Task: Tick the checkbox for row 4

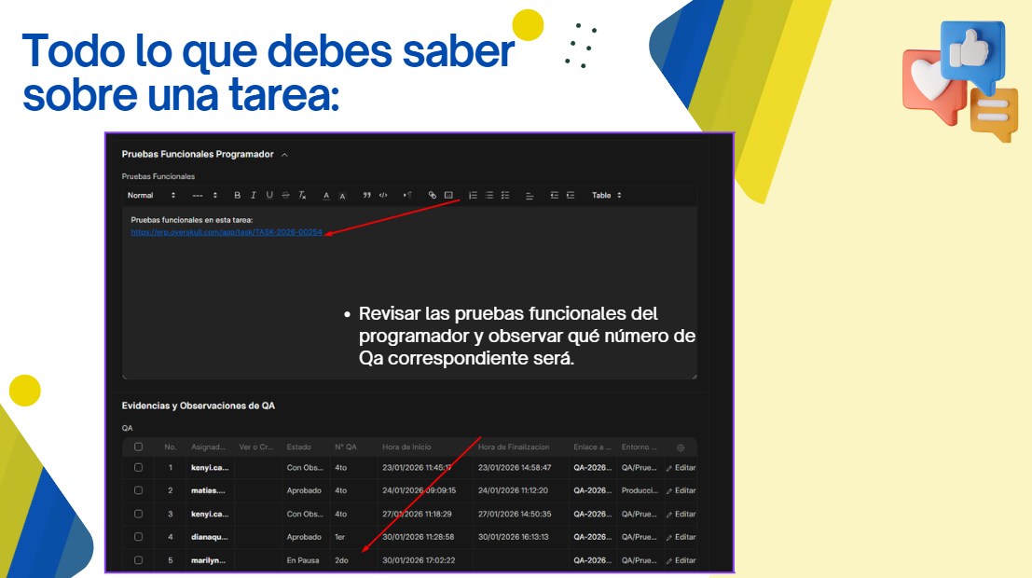Action: (138, 537)
